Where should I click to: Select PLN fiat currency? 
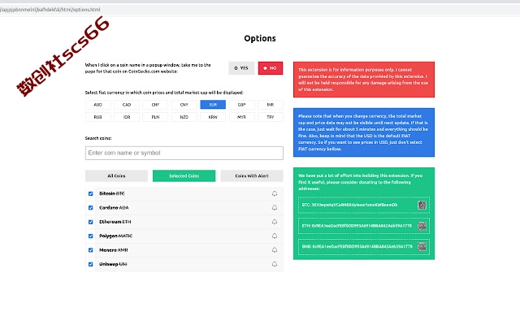(155, 117)
